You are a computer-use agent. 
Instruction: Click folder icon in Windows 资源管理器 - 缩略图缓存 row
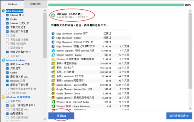tap(53, 59)
